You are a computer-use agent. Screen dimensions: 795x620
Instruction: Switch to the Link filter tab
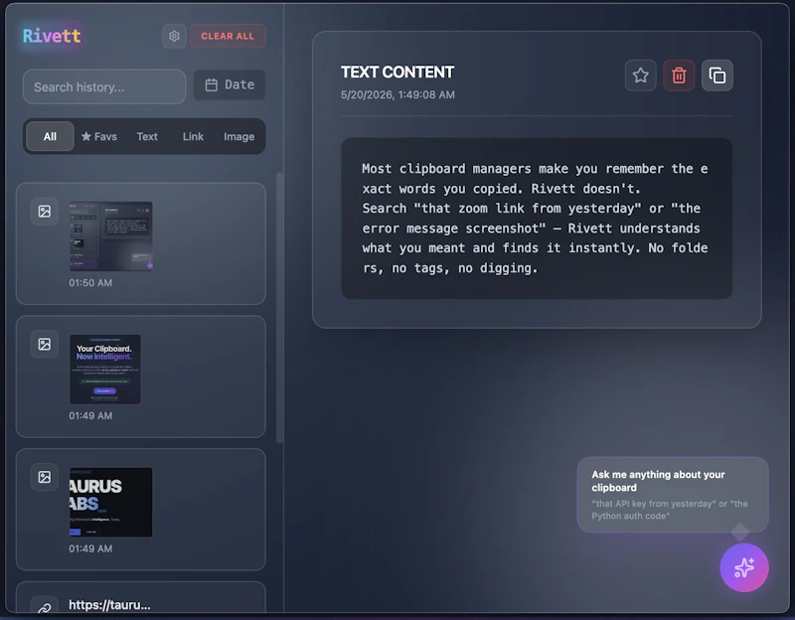coord(193,136)
